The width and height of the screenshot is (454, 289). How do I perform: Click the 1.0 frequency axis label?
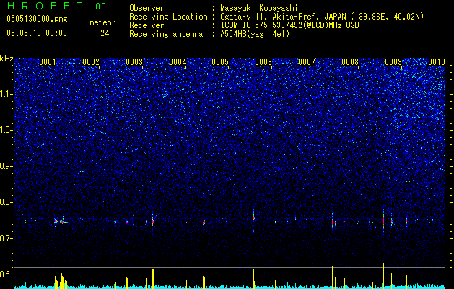pyautogui.click(x=6, y=130)
